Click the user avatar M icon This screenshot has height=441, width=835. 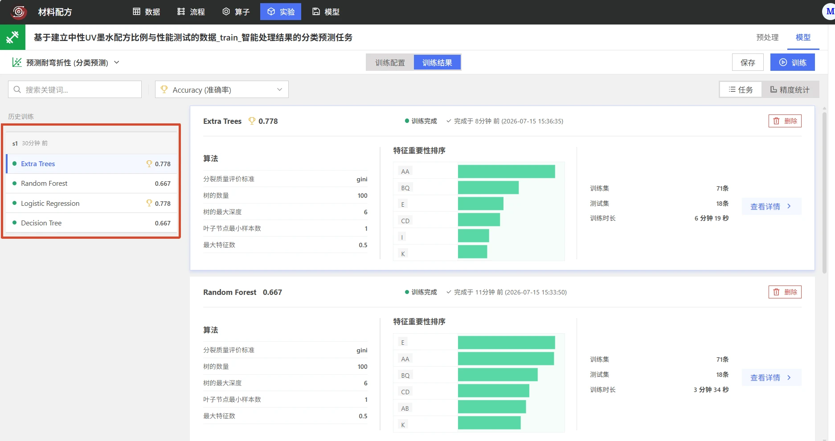pos(829,12)
